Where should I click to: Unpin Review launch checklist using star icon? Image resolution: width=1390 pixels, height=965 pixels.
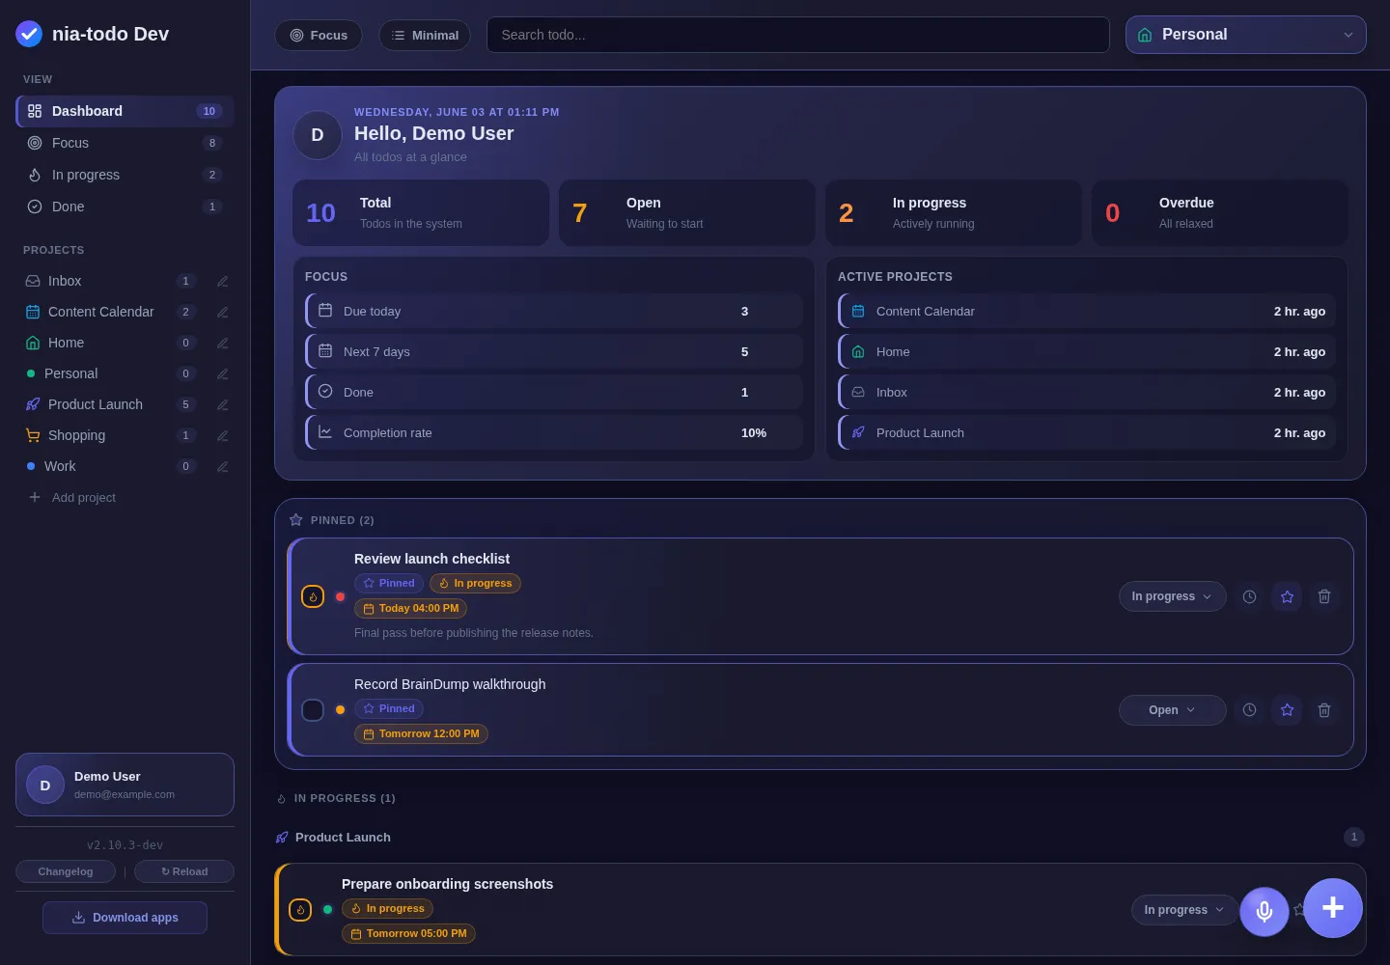(1287, 596)
